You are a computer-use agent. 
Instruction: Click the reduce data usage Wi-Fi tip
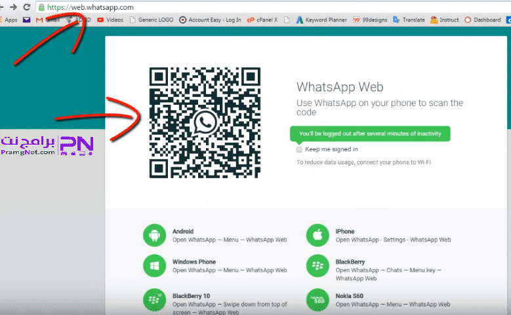363,162
